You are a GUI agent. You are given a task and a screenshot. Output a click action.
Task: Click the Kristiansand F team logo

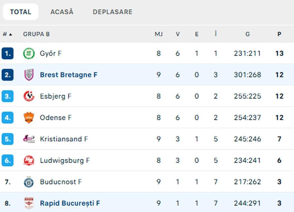(x=29, y=139)
